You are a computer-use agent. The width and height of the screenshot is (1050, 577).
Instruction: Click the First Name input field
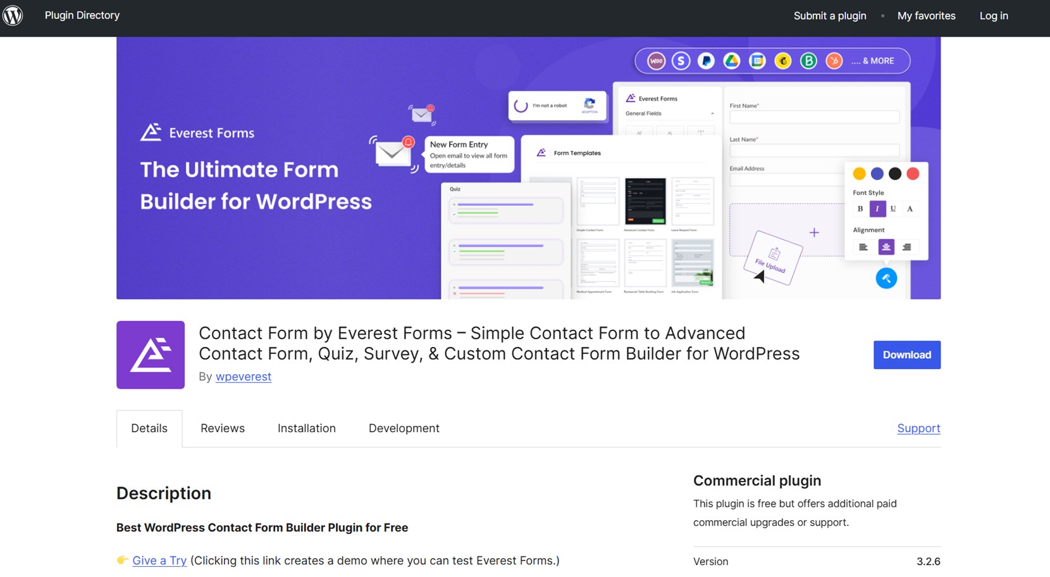813,116
